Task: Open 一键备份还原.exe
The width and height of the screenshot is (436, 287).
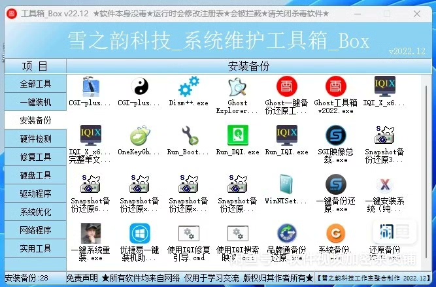Action: [335, 184]
